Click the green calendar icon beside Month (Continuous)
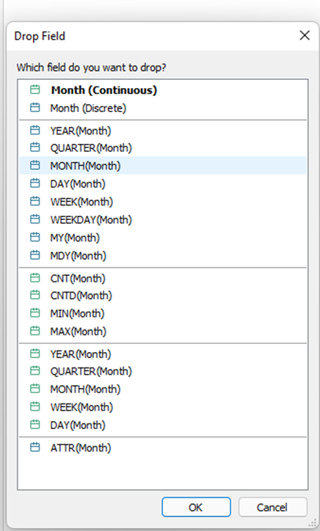This screenshot has height=531, width=320. (x=35, y=89)
